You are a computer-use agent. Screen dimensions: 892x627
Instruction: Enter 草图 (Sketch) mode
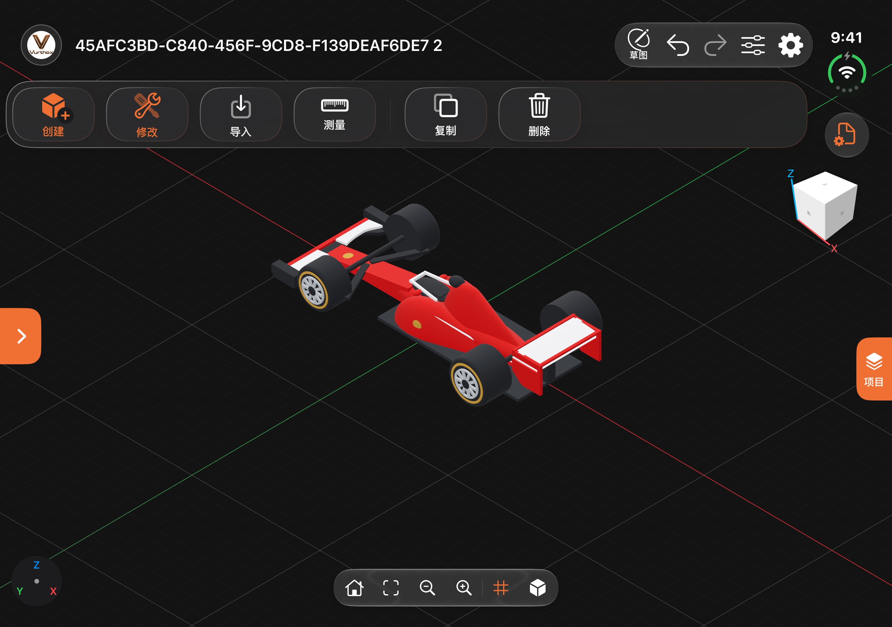point(638,45)
